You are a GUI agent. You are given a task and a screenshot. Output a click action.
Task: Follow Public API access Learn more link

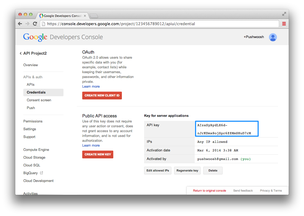[x=91, y=146]
